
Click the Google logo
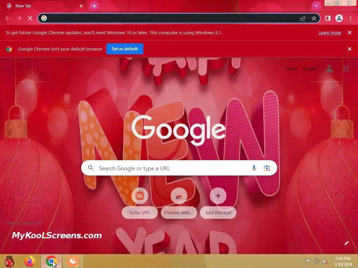point(179,130)
